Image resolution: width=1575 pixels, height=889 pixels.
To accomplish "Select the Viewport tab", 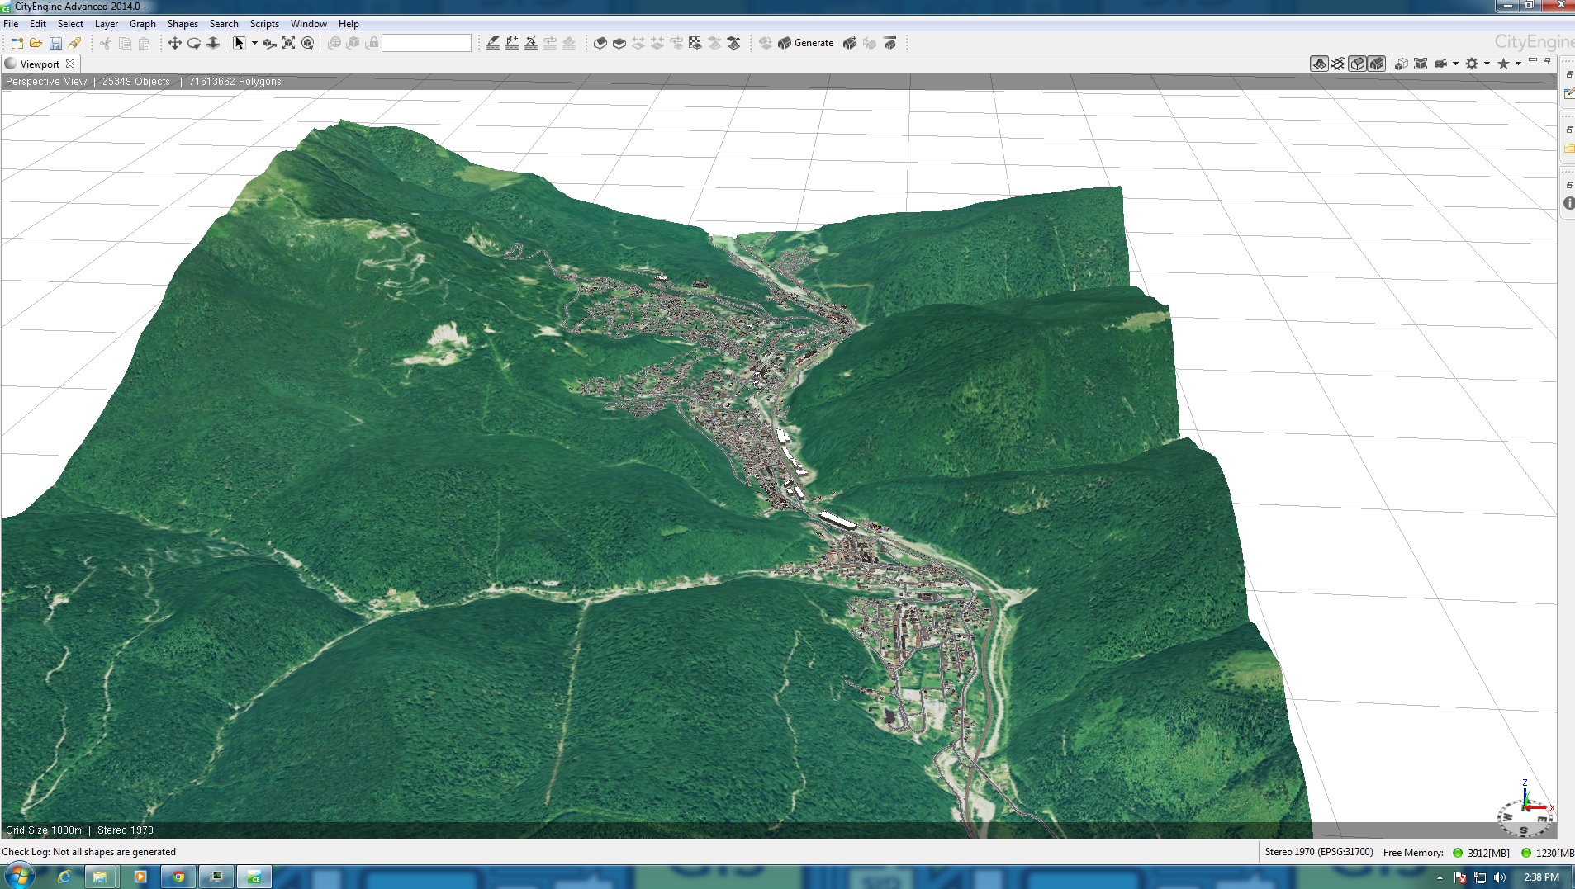I will click(x=39, y=64).
